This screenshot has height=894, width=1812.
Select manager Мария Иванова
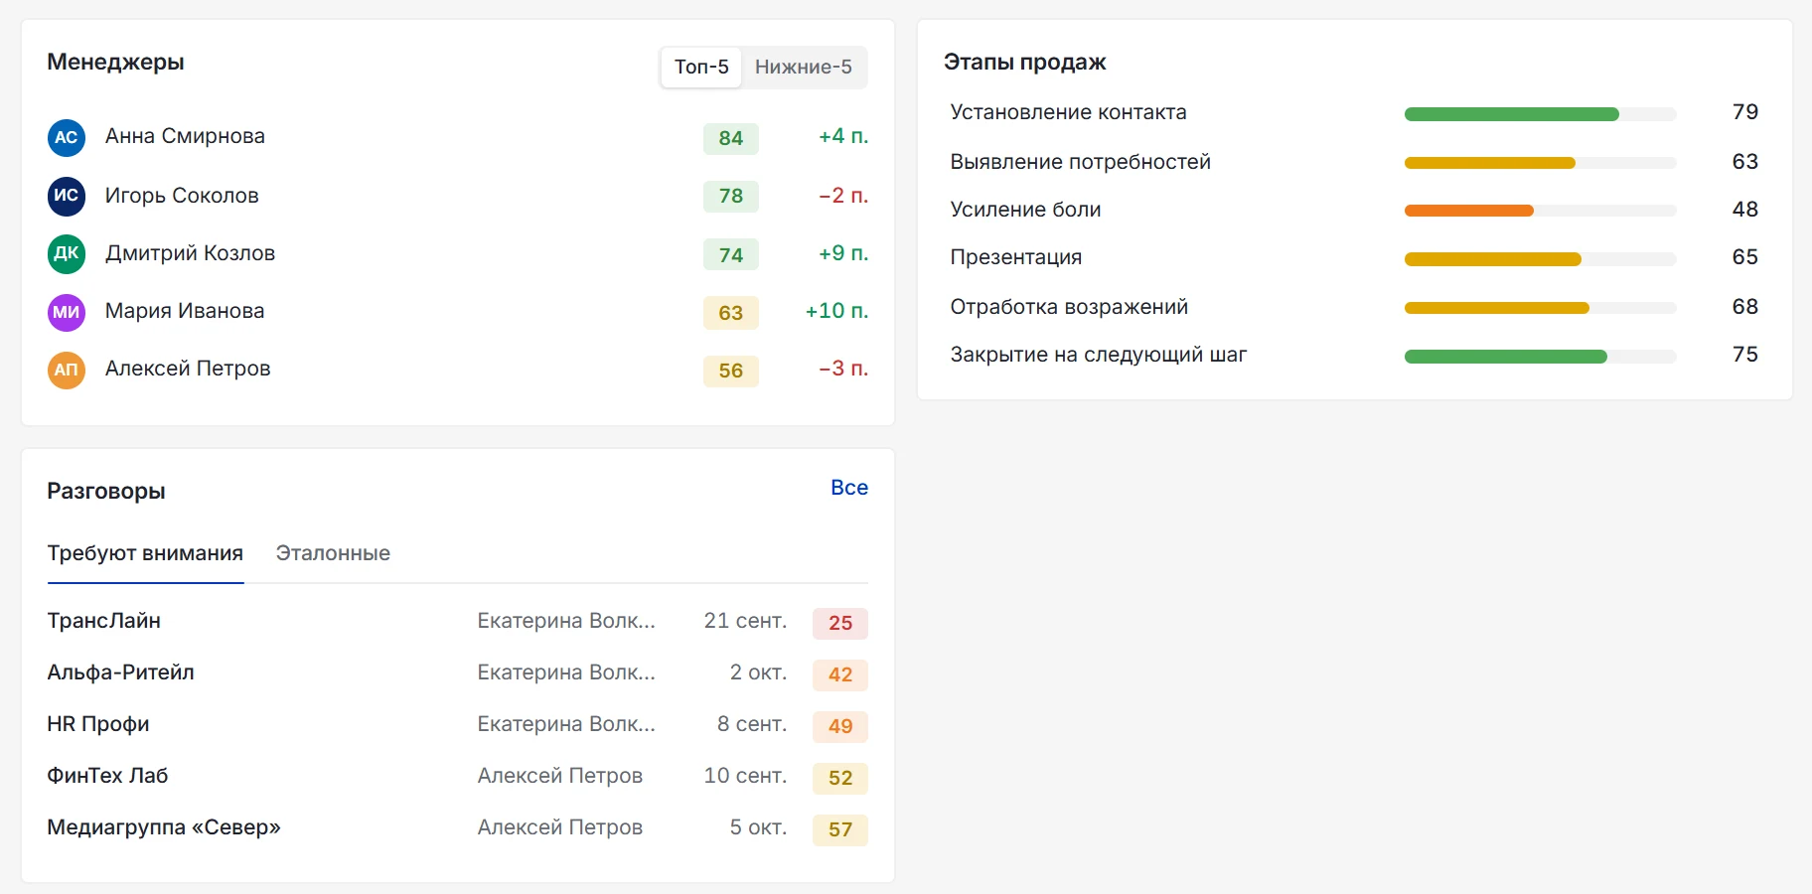[185, 311]
